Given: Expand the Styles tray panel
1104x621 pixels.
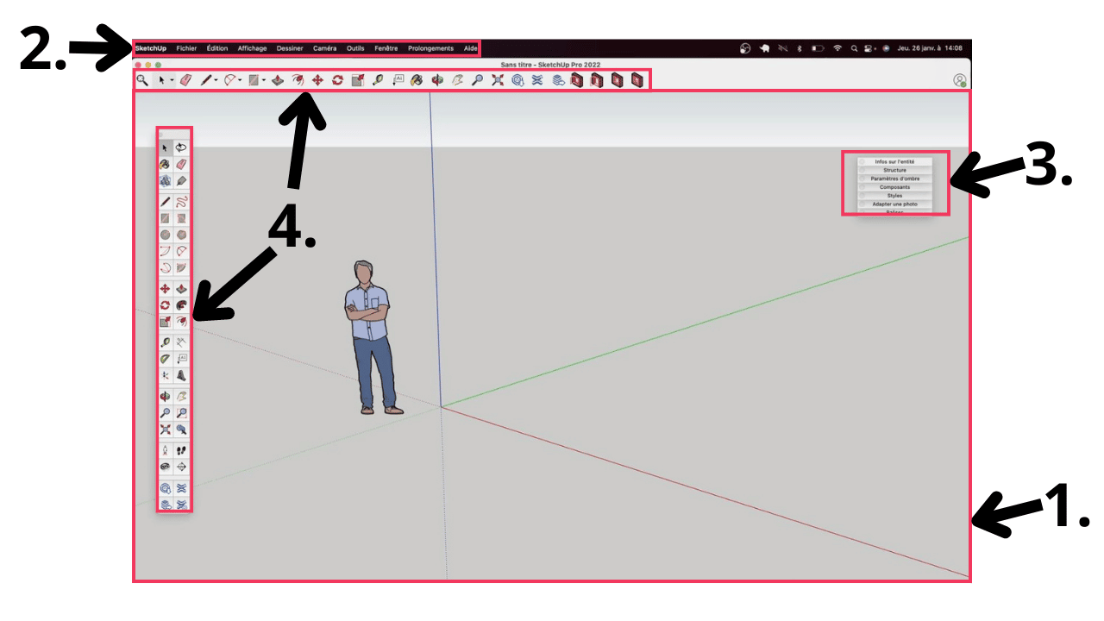Looking at the screenshot, I should [x=894, y=196].
